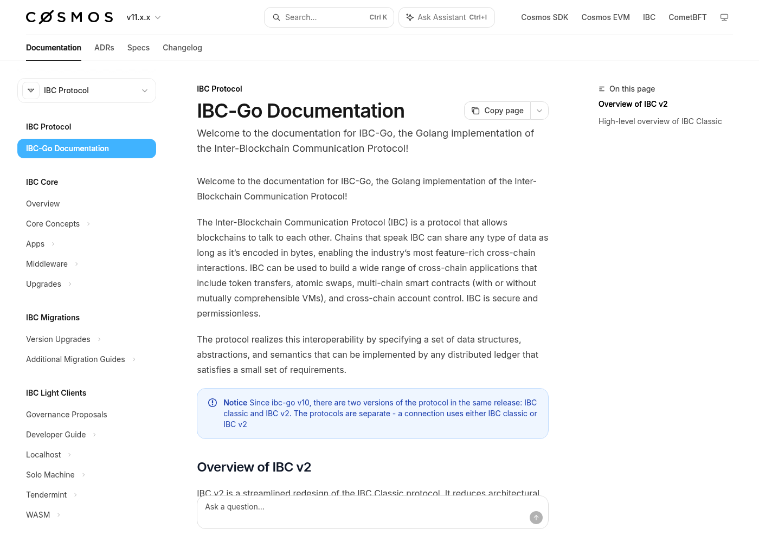Jump to High-level overview of IBC Classic
This screenshot has width=759, height=542.
coord(660,121)
